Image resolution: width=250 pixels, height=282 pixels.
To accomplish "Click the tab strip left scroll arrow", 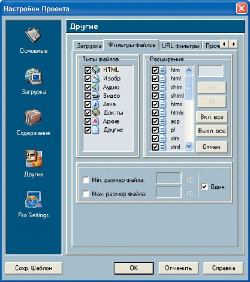I will click(x=224, y=44).
